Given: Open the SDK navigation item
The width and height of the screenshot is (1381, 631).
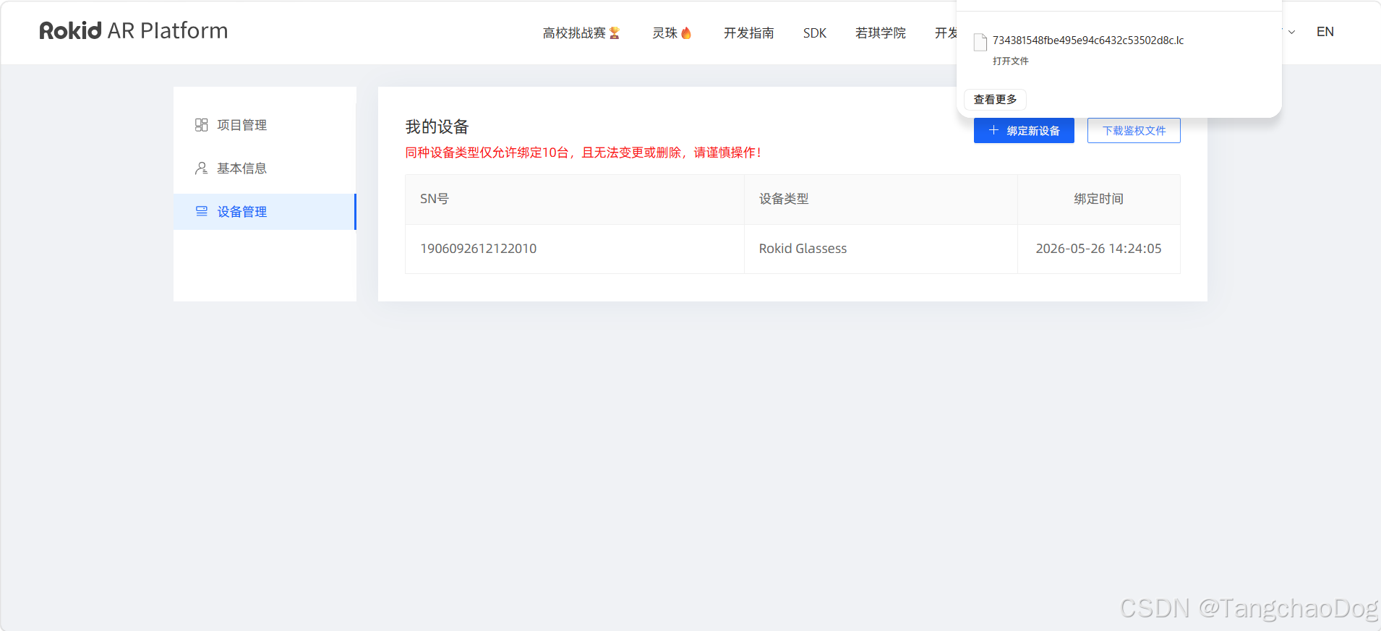Looking at the screenshot, I should (814, 33).
